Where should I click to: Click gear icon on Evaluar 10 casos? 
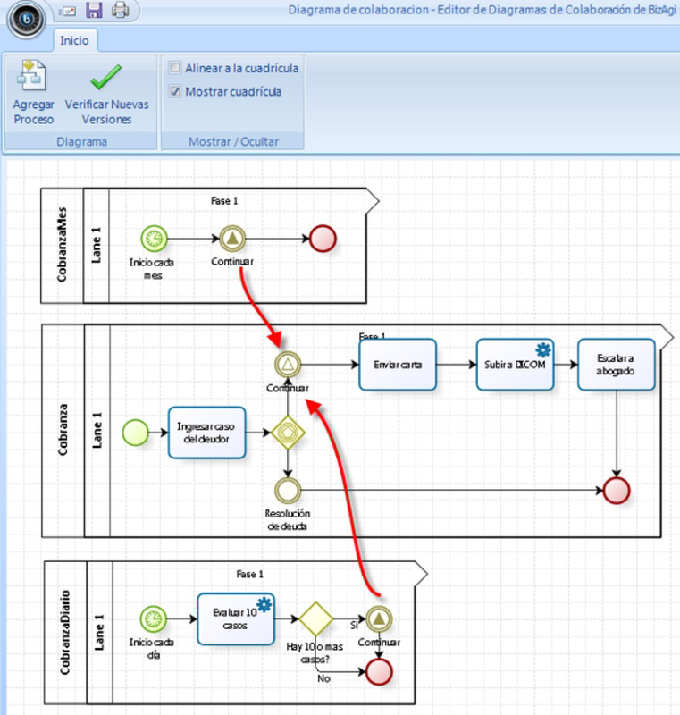[x=264, y=605]
